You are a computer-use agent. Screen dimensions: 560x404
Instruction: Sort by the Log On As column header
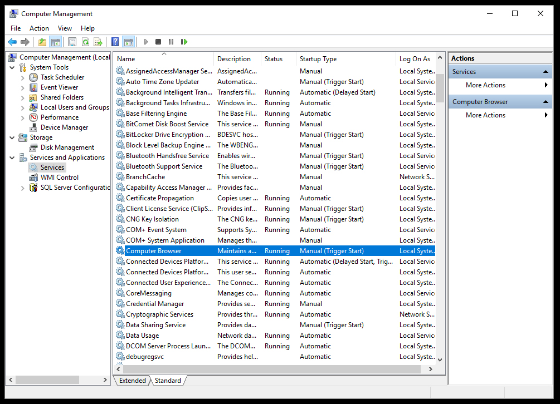pos(415,59)
